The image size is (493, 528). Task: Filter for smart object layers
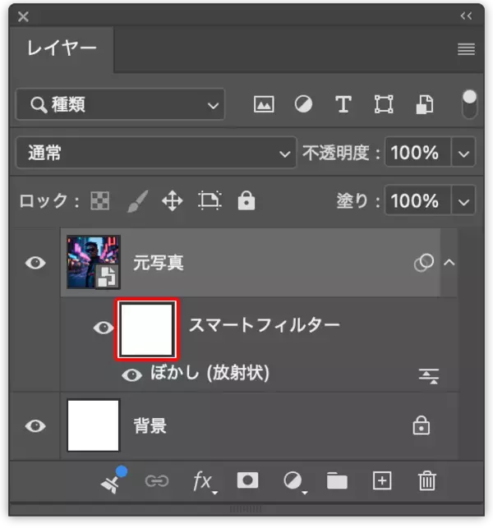425,104
